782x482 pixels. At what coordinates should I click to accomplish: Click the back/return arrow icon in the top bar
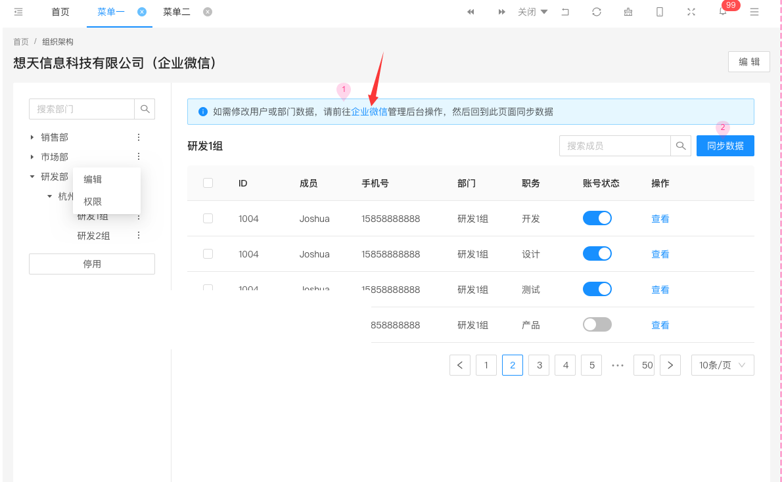(565, 12)
